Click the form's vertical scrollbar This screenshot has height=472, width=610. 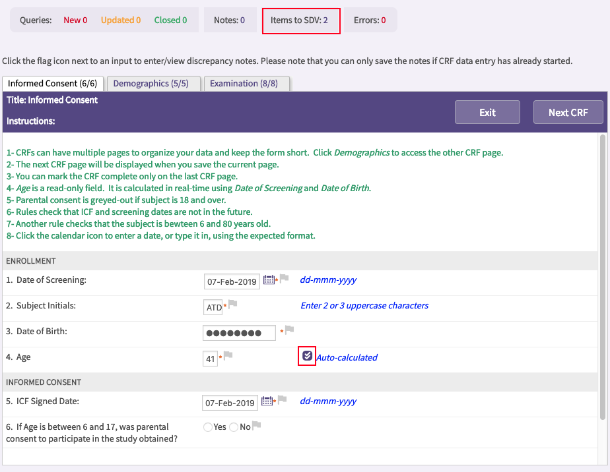click(x=602, y=277)
